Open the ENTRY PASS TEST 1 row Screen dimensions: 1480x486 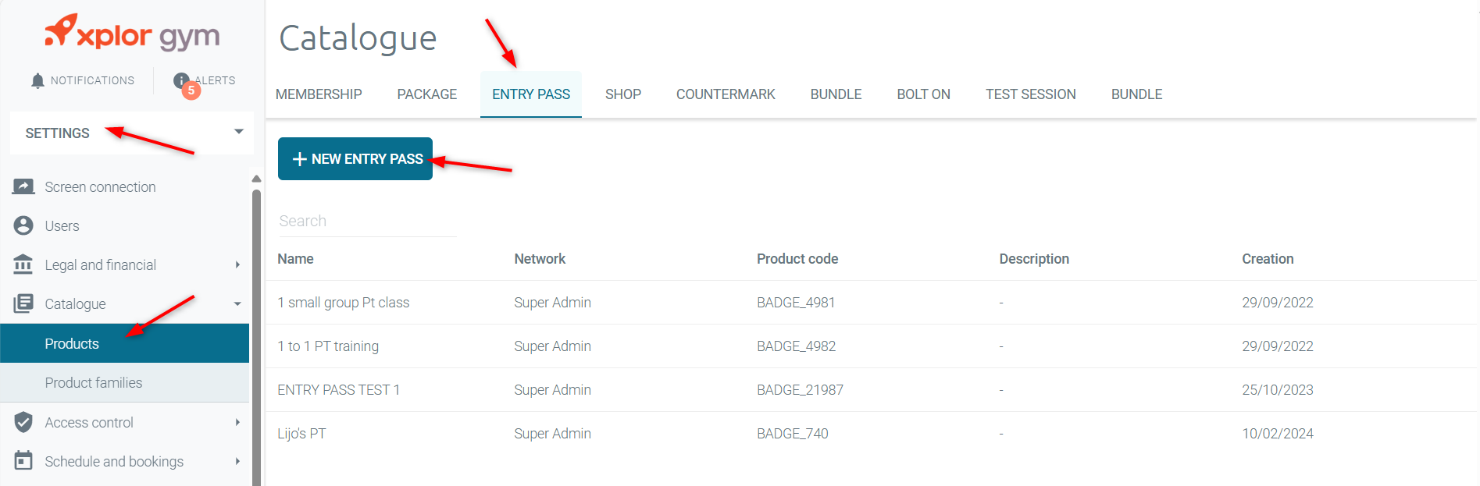coord(338,390)
